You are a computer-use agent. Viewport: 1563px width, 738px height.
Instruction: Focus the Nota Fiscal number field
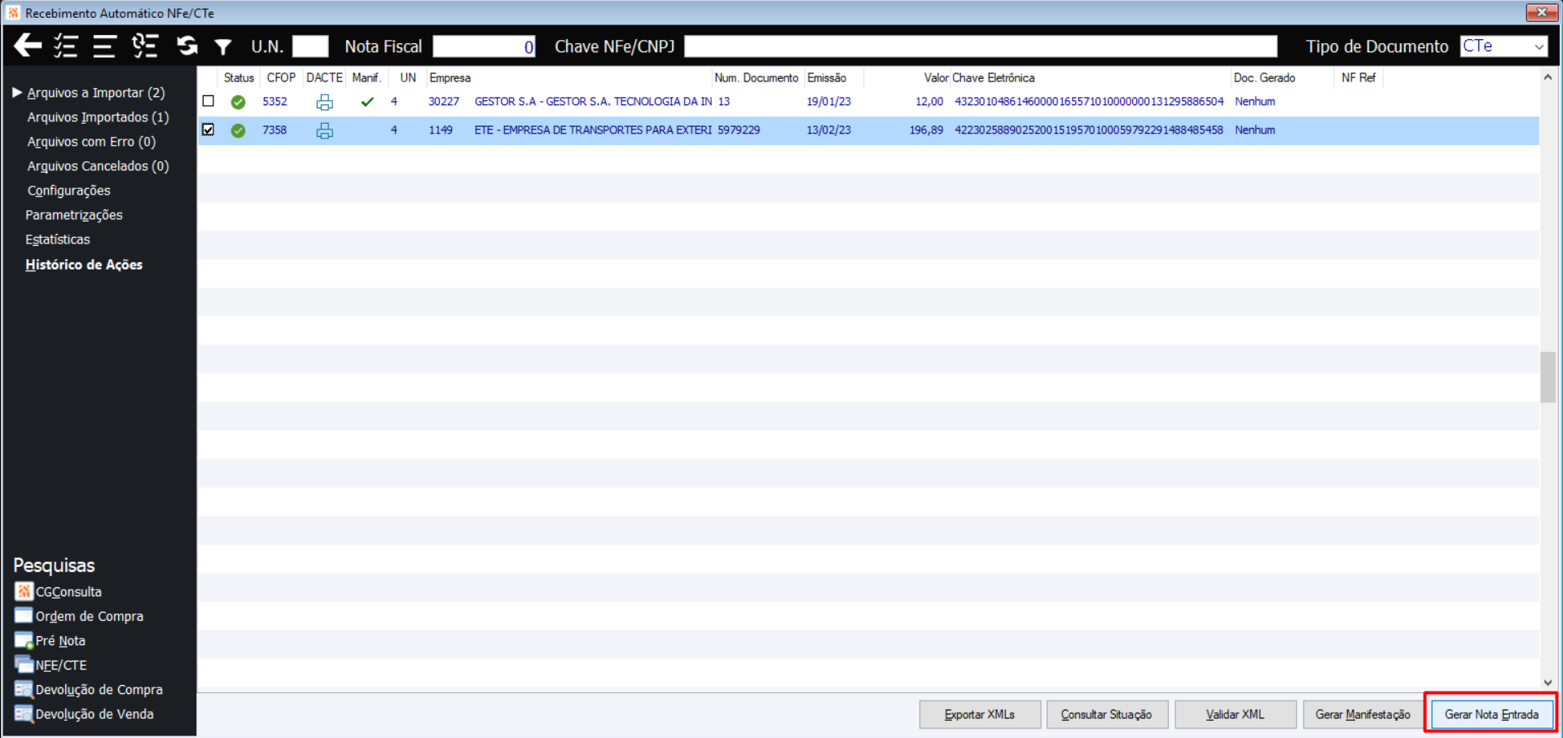484,46
